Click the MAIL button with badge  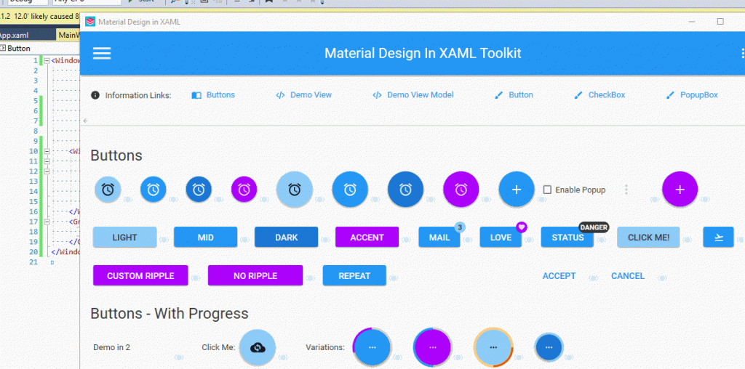tap(439, 237)
